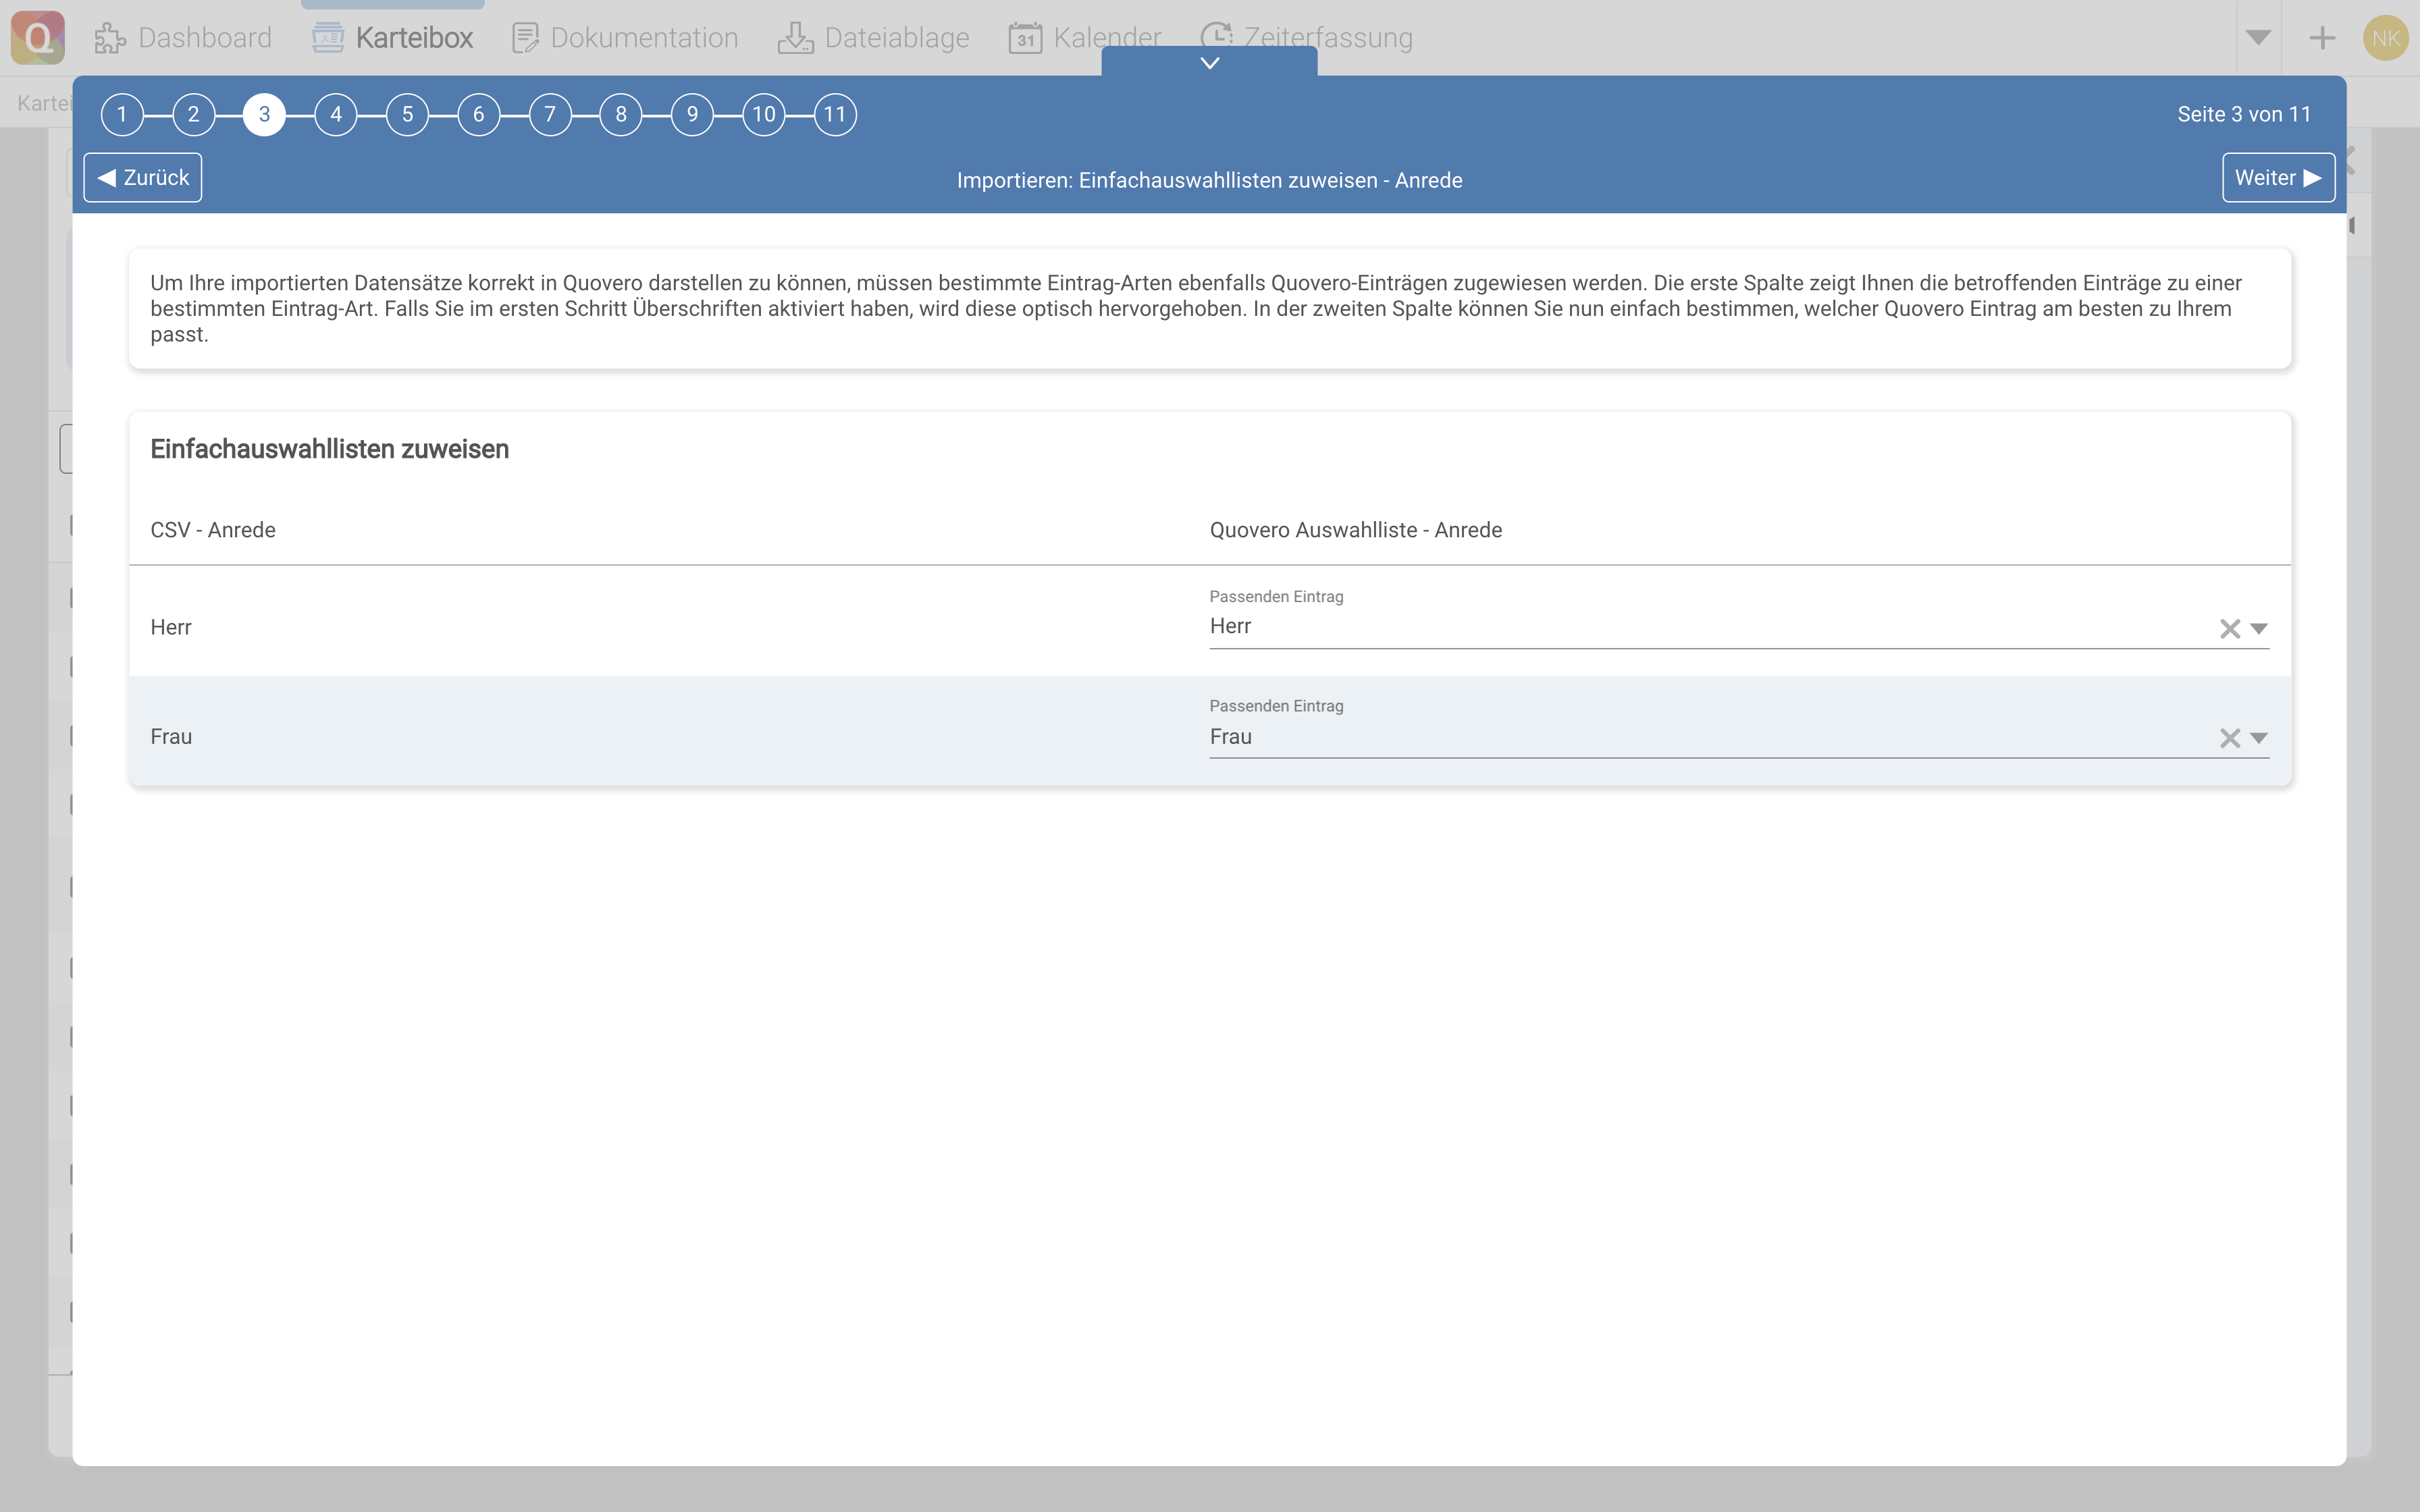Go back with the Zurück button

click(x=143, y=178)
